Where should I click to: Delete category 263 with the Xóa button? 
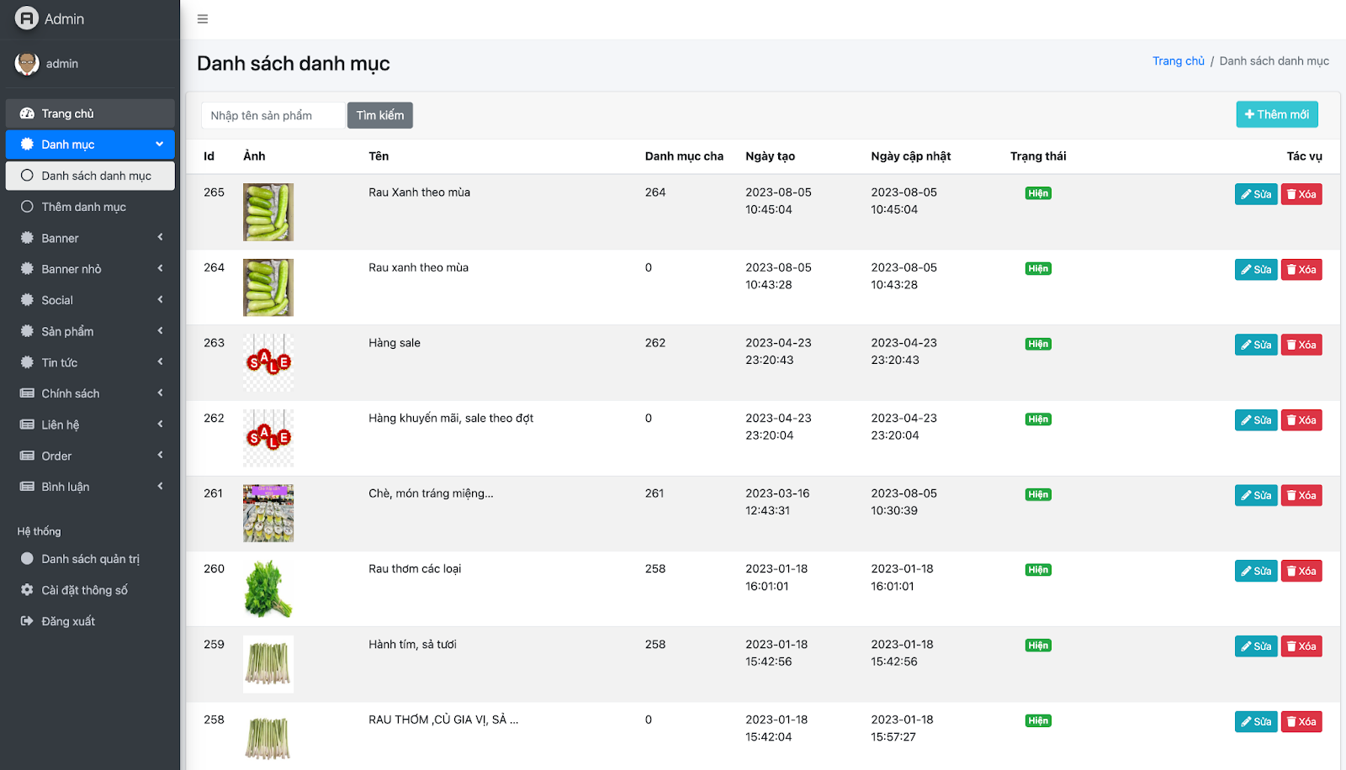click(x=1301, y=345)
